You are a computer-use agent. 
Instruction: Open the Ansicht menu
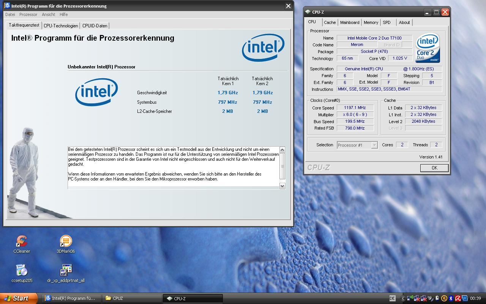(x=49, y=14)
